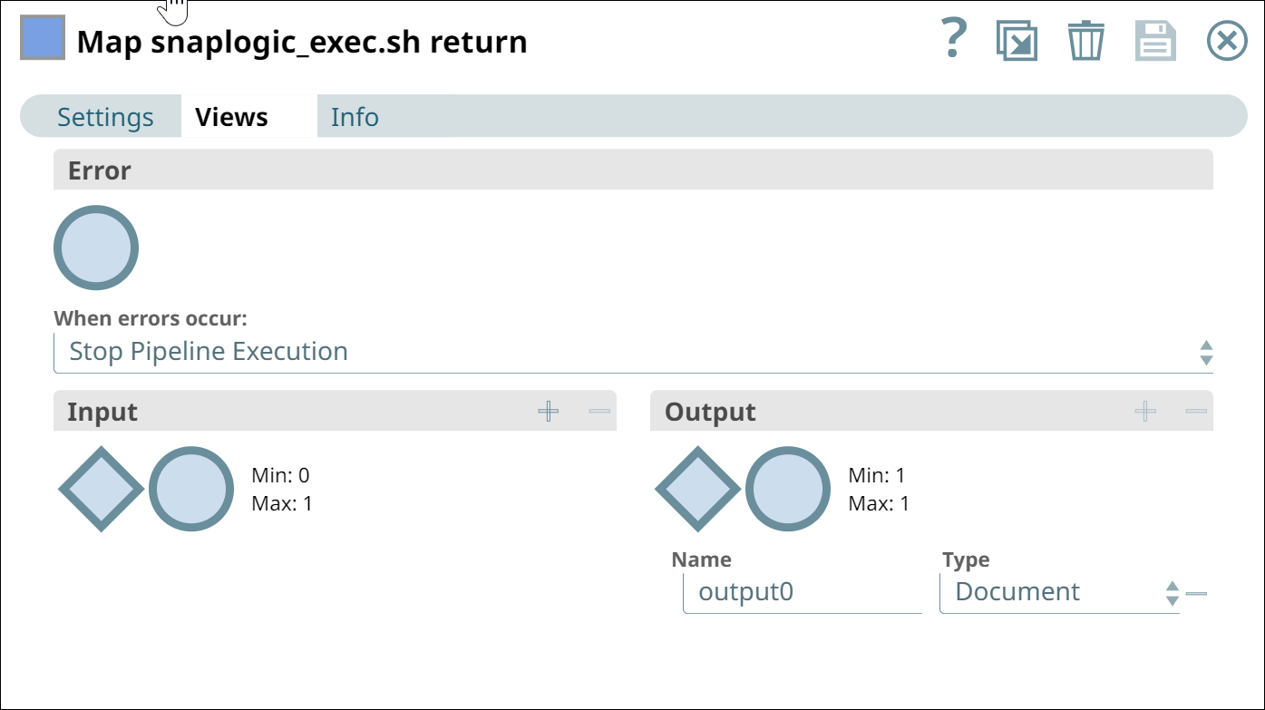Image resolution: width=1265 pixels, height=710 pixels.
Task: Open the help question mark icon
Action: pos(953,40)
